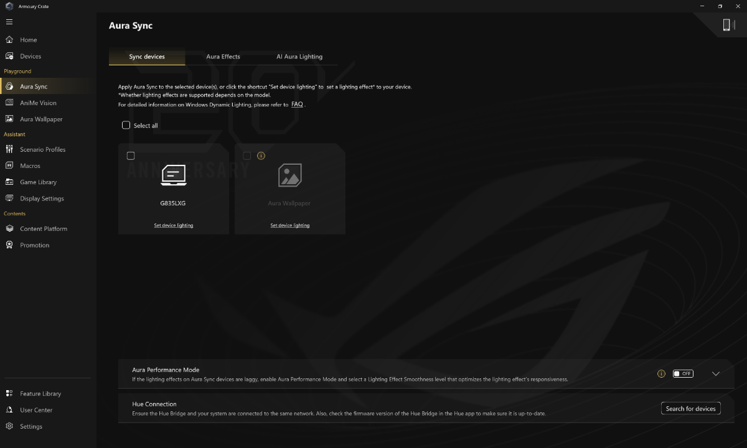Click the User Center icon
Screen dimensions: 747x448
[9, 410]
